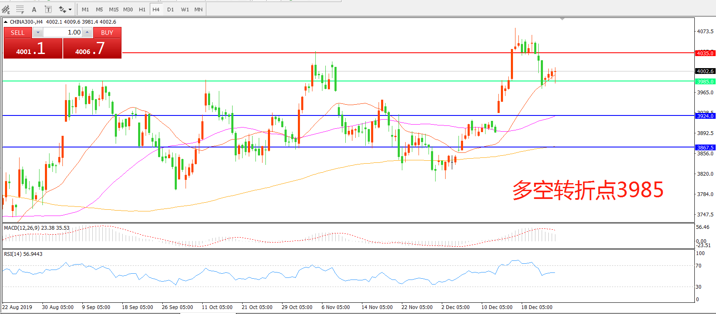
Task: Decrease trade volume with down arrow
Action: tap(38, 32)
